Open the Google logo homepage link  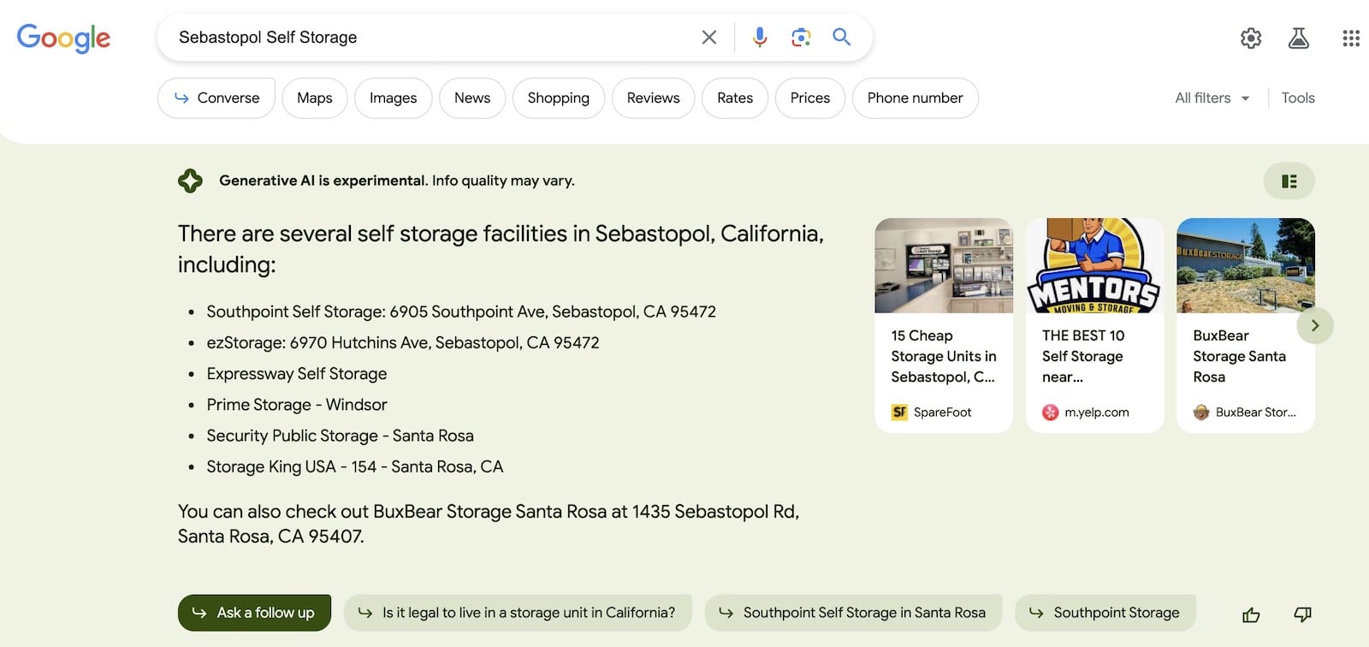coord(63,38)
